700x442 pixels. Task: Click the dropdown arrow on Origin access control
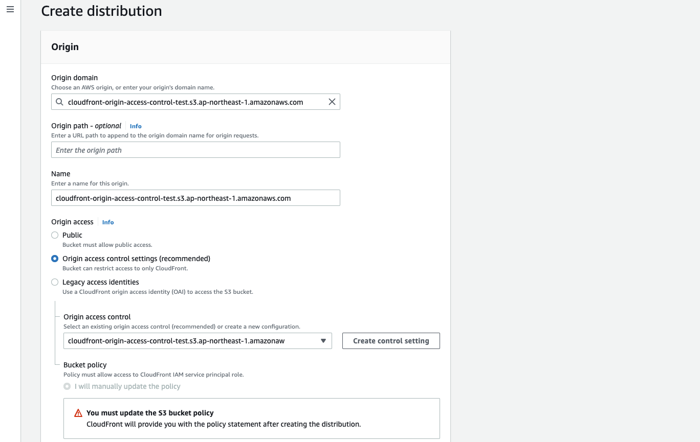coord(323,341)
